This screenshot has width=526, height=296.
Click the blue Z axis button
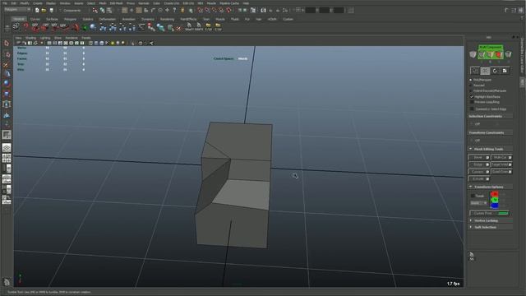click(494, 206)
